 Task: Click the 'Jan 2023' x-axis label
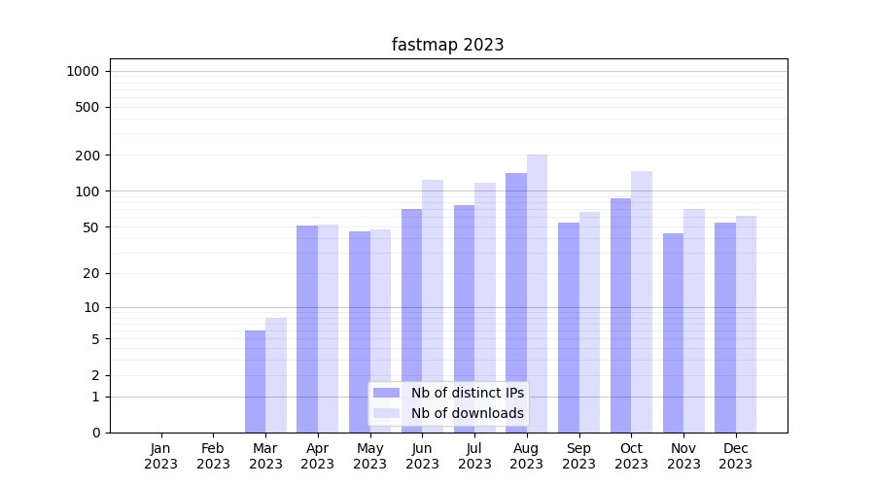point(160,456)
